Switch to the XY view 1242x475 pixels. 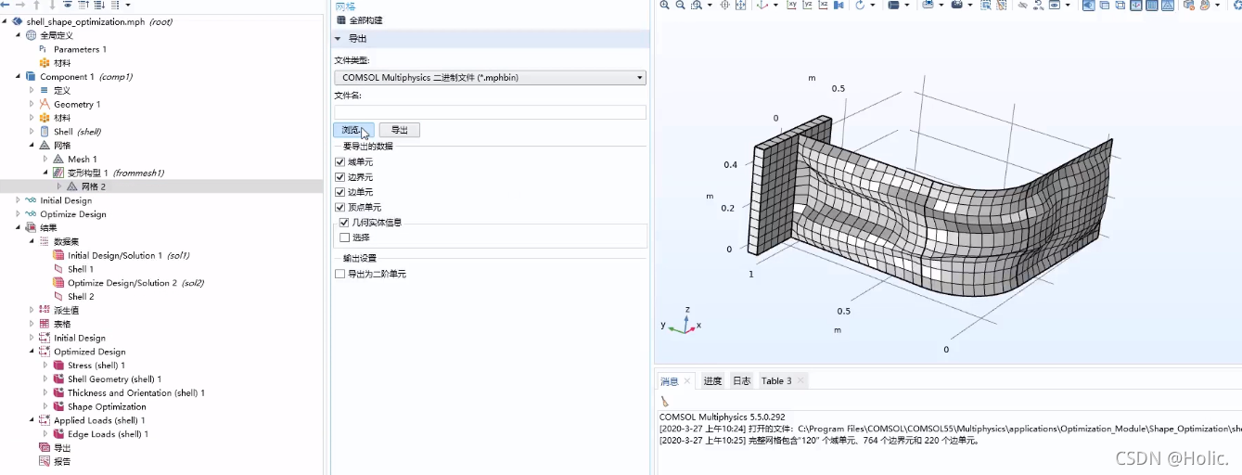point(792,5)
